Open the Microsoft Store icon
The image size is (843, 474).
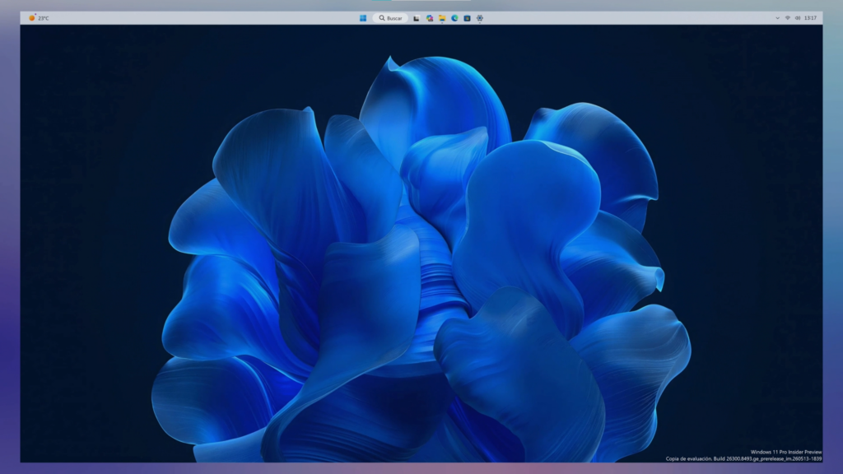[x=468, y=18]
